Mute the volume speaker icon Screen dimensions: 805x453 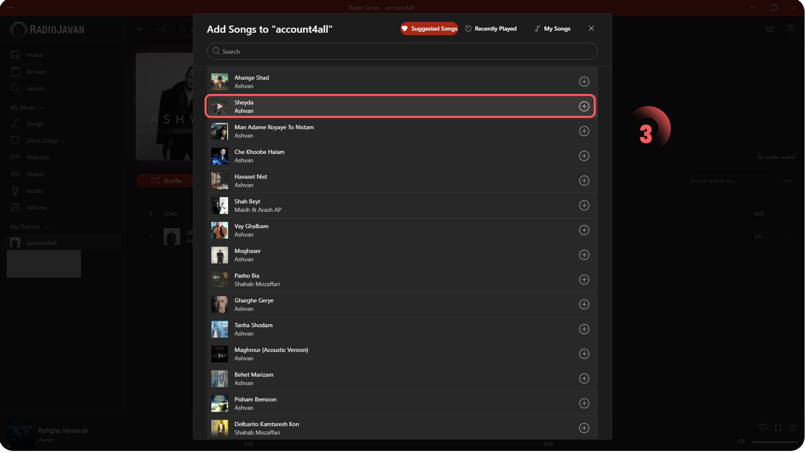click(x=741, y=441)
